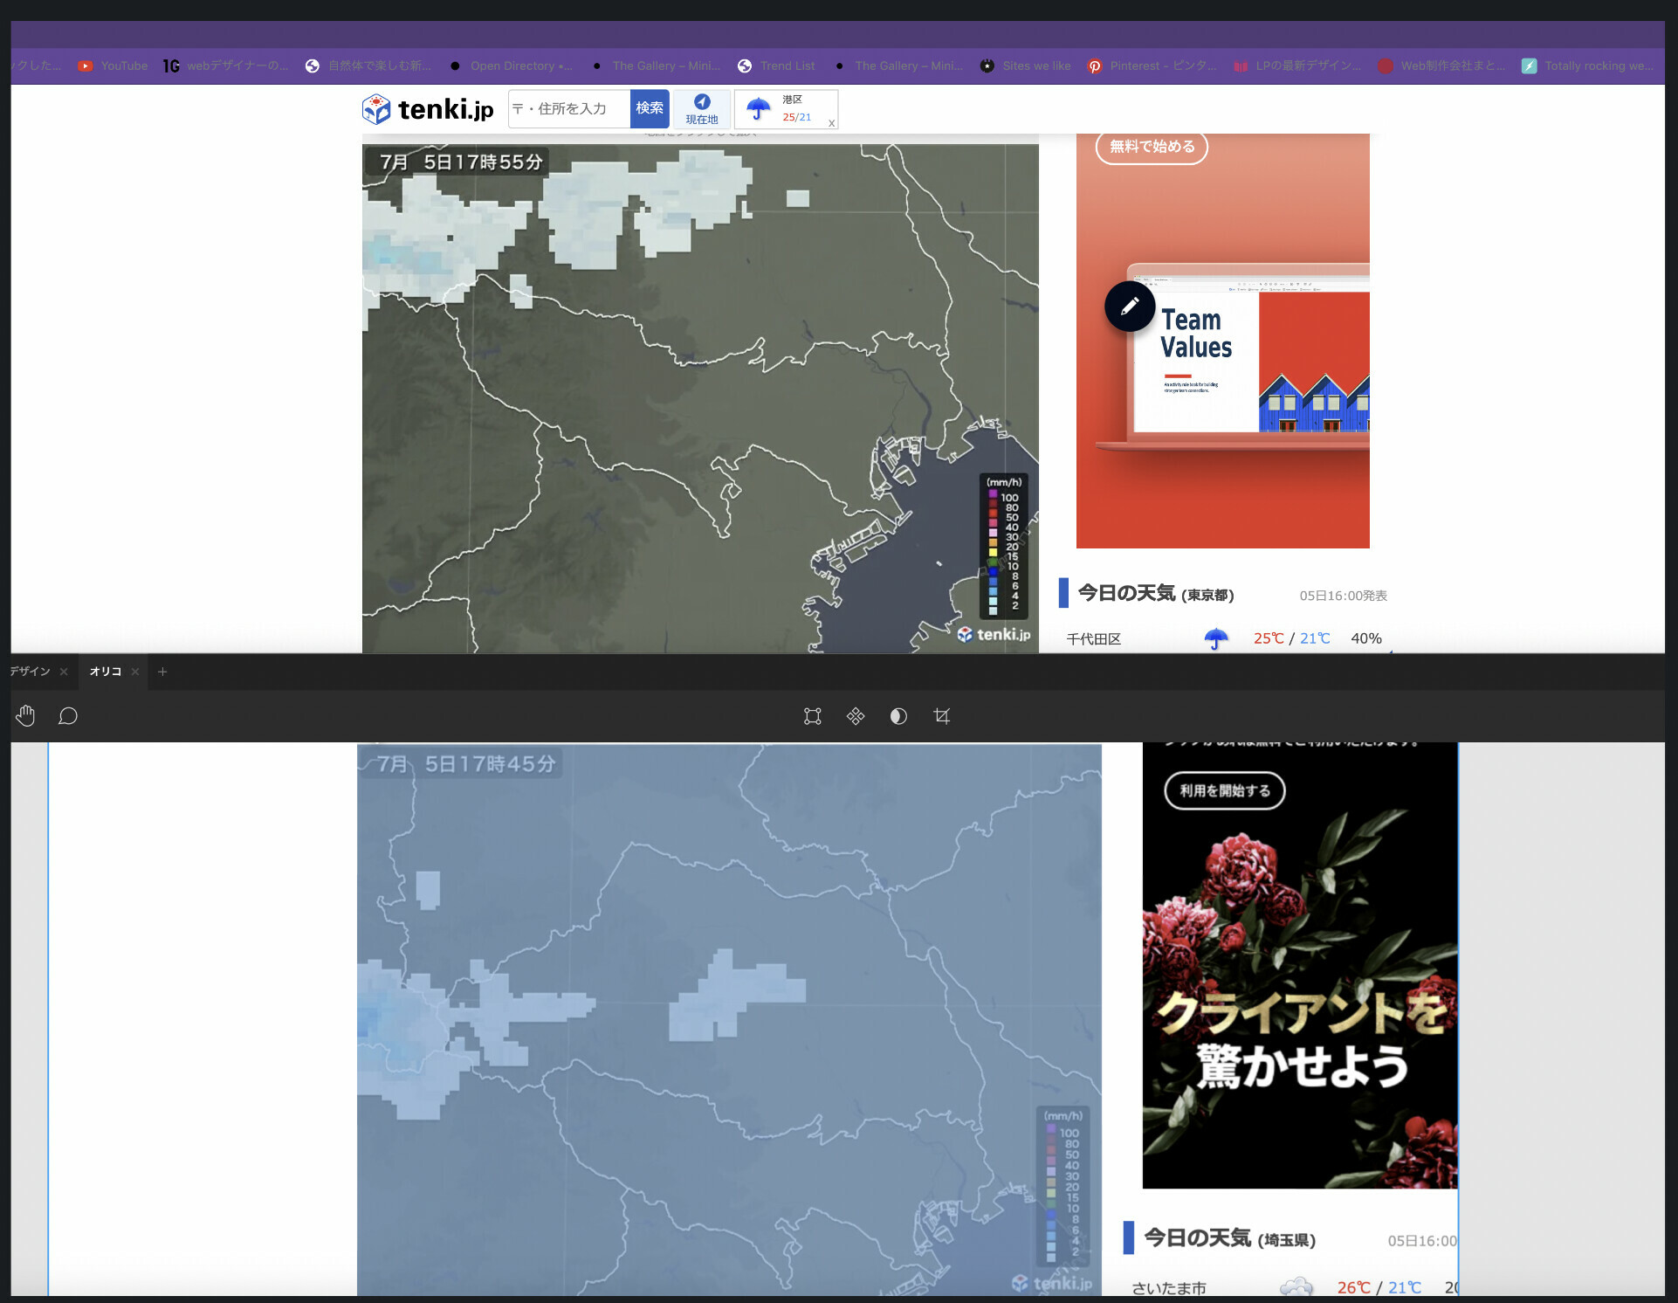1678x1303 pixels.
Task: Open the Web制作会社まと bookmark
Action: [1442, 65]
